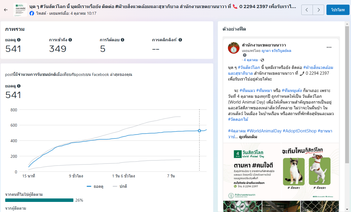This screenshot has width=351, height=212.
Task: Click สำนักงานเขตยานนาวา profile picture
Action: (233, 48)
